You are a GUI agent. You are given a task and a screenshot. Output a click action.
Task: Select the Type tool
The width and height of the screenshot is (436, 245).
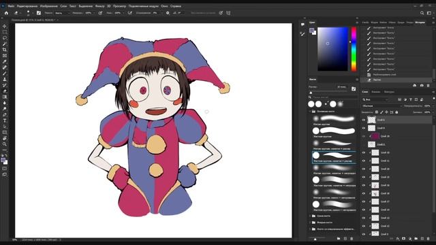pos(5,120)
